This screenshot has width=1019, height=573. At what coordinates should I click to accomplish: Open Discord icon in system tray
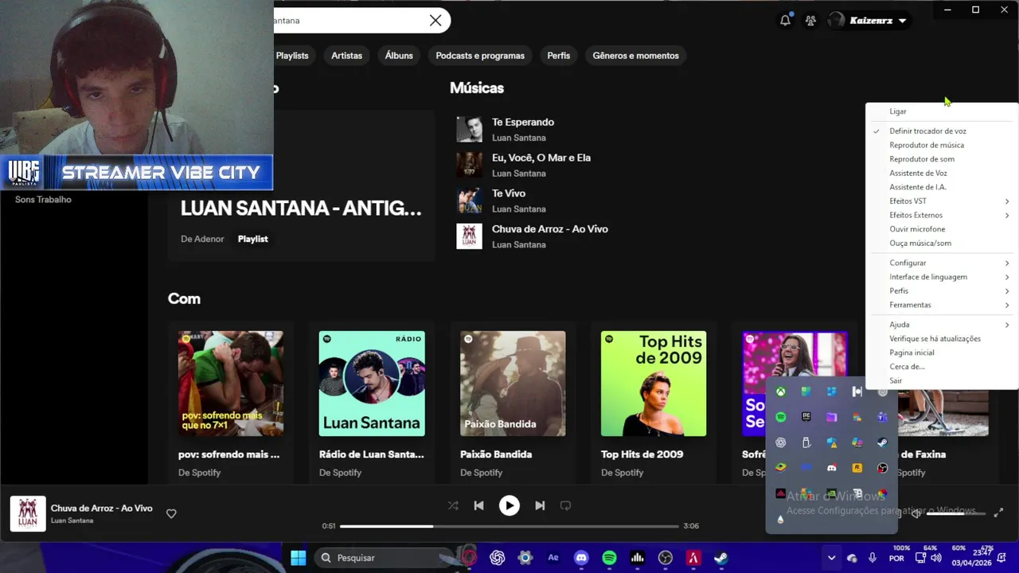[x=832, y=468]
